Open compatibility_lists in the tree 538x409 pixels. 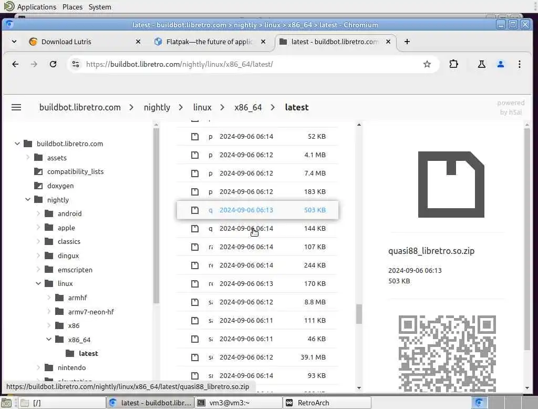pos(75,171)
